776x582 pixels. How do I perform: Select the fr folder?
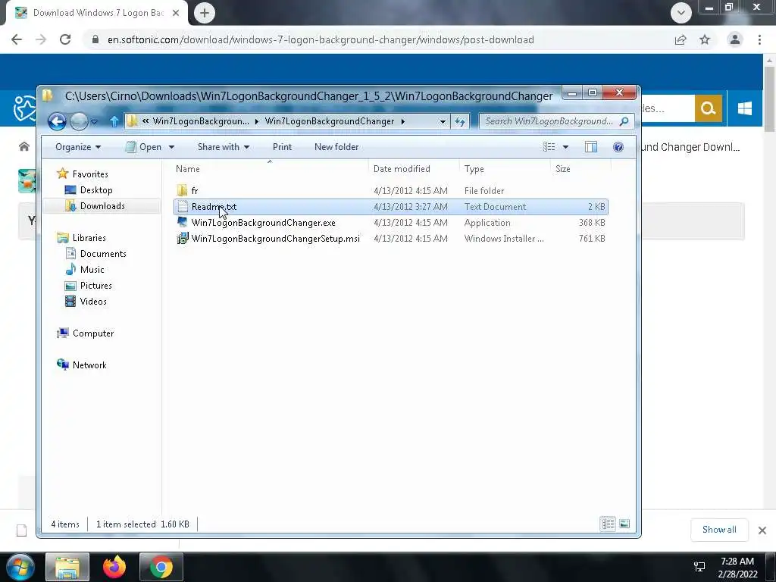click(x=187, y=190)
